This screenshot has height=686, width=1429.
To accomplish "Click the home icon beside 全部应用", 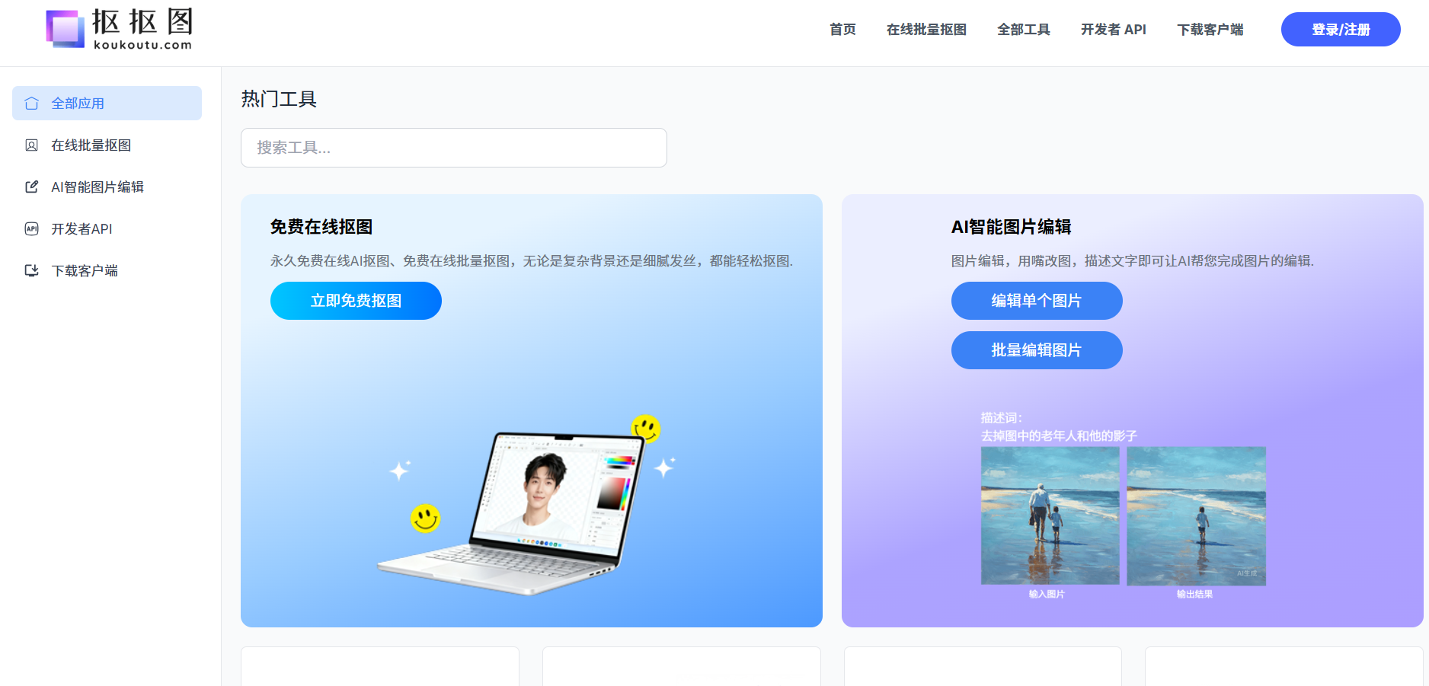I will 31,103.
